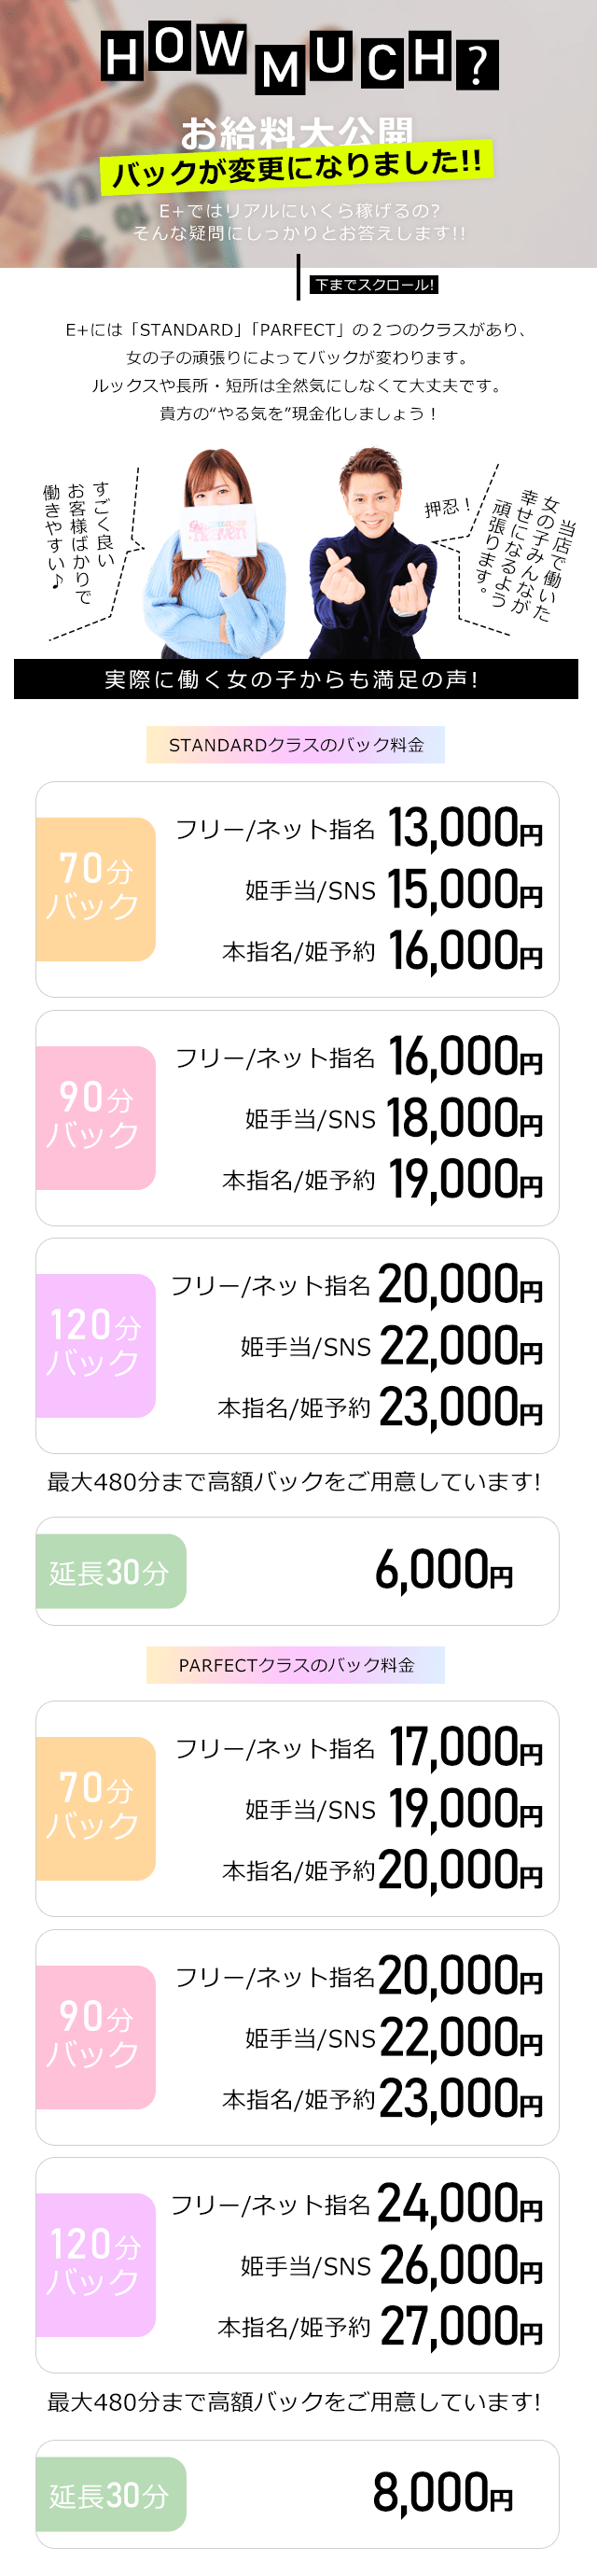The width and height of the screenshot is (597, 2576).
Task: Click the 押忍! speech bubble text
Action: [x=446, y=508]
